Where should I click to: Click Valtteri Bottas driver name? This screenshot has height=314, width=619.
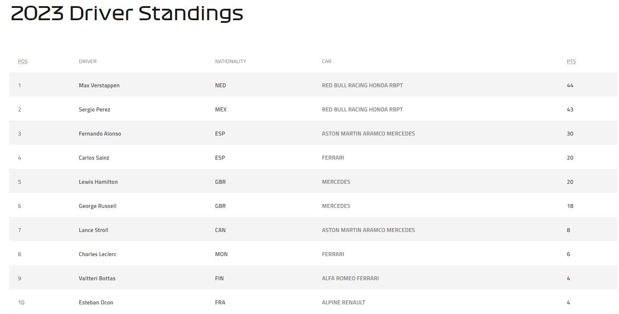click(97, 278)
